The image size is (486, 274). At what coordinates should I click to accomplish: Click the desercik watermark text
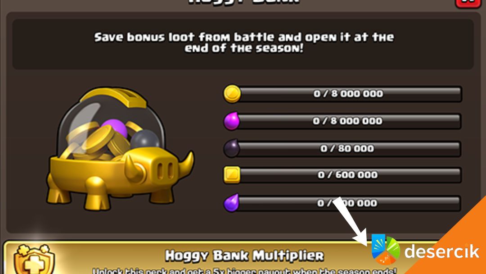[x=442, y=251]
